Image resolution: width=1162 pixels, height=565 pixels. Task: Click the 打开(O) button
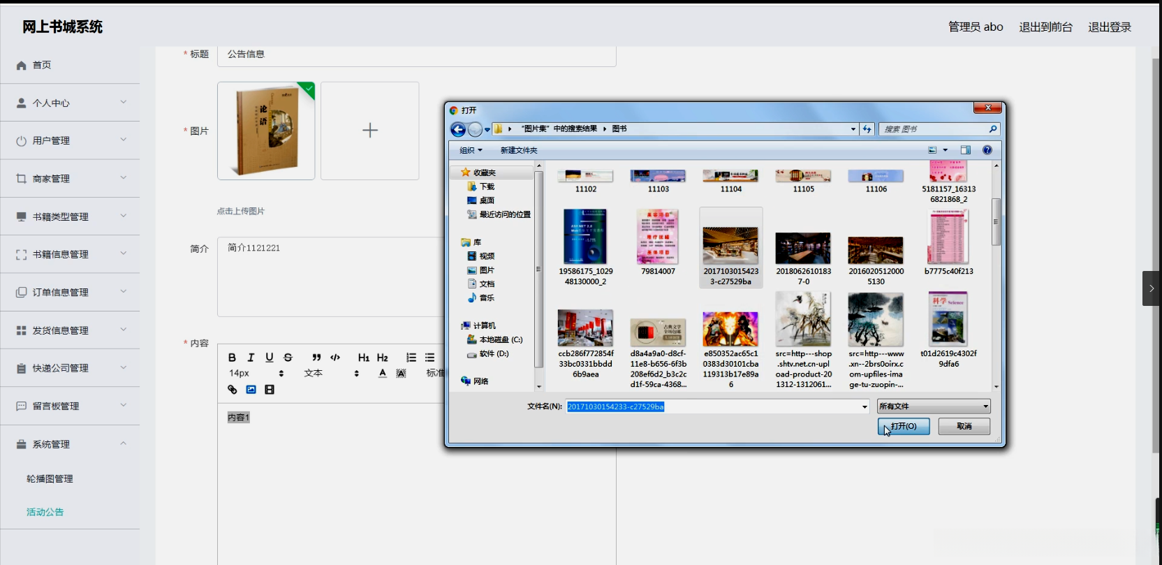coord(903,426)
